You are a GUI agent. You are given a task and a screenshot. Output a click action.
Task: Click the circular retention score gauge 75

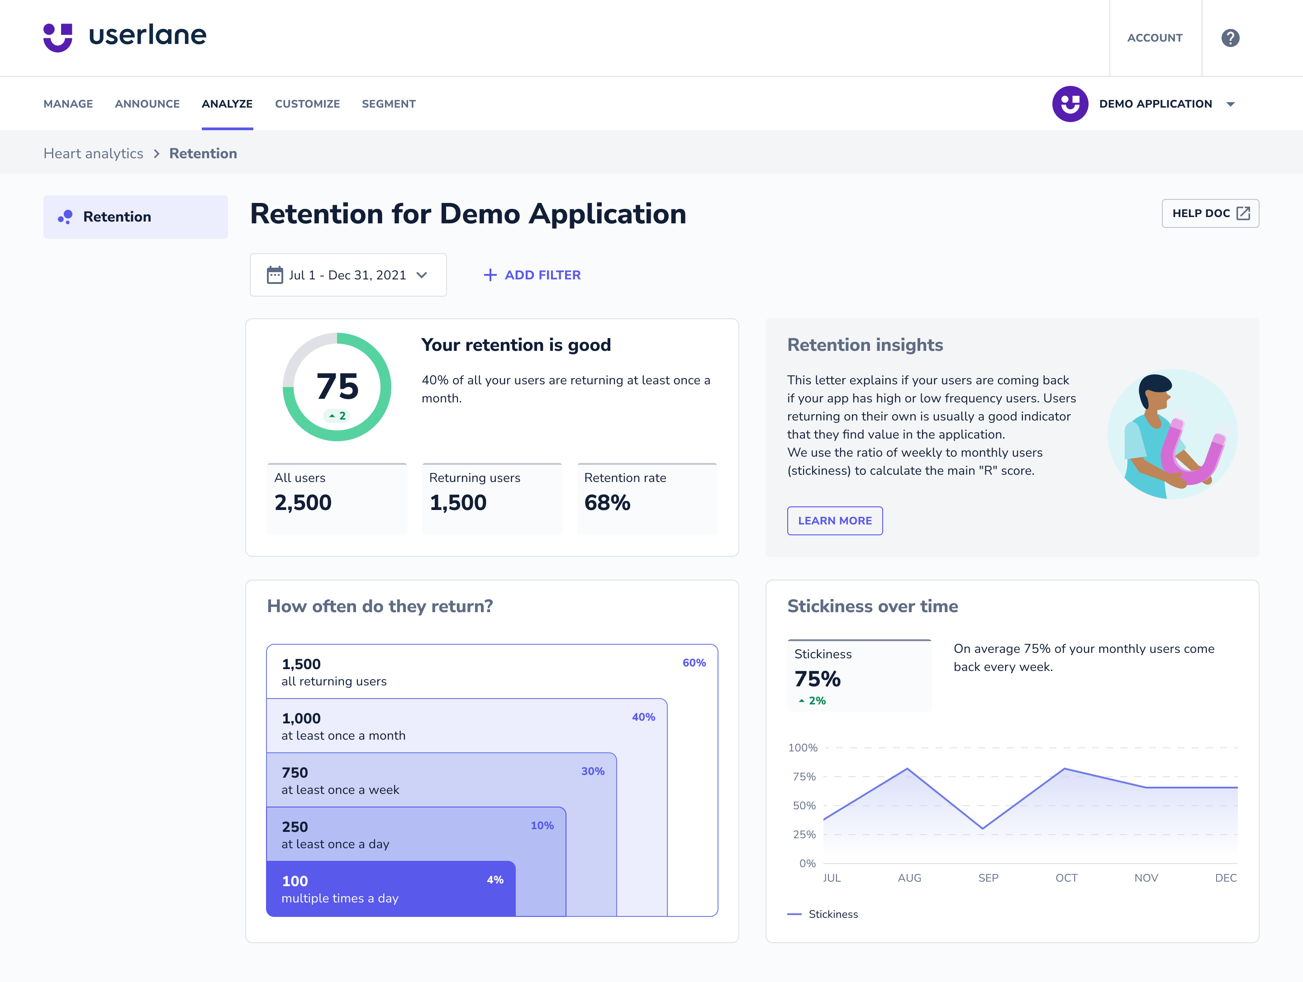point(337,387)
